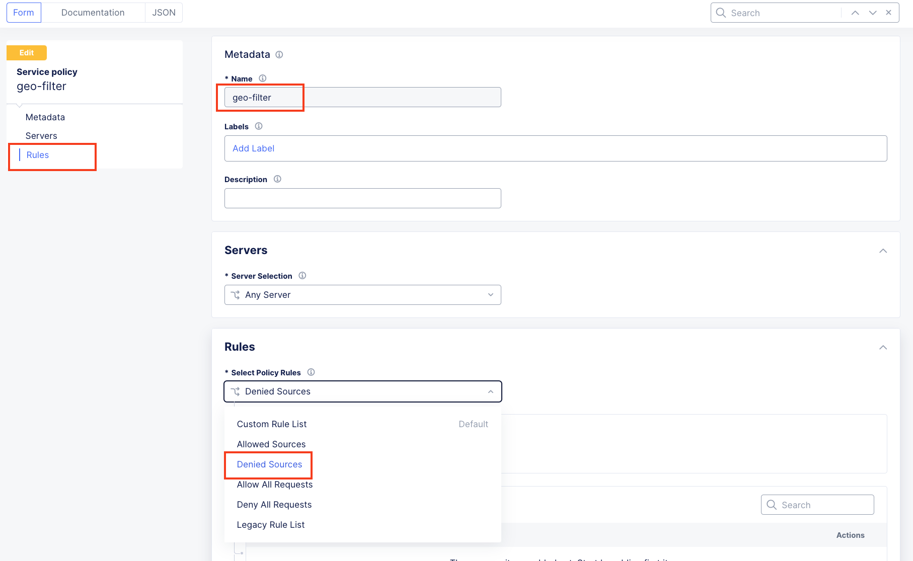Go to next search result arrow

click(873, 13)
